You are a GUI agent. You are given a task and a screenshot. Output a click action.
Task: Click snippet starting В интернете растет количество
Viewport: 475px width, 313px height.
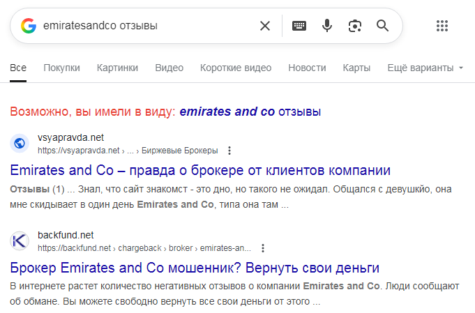234,293
